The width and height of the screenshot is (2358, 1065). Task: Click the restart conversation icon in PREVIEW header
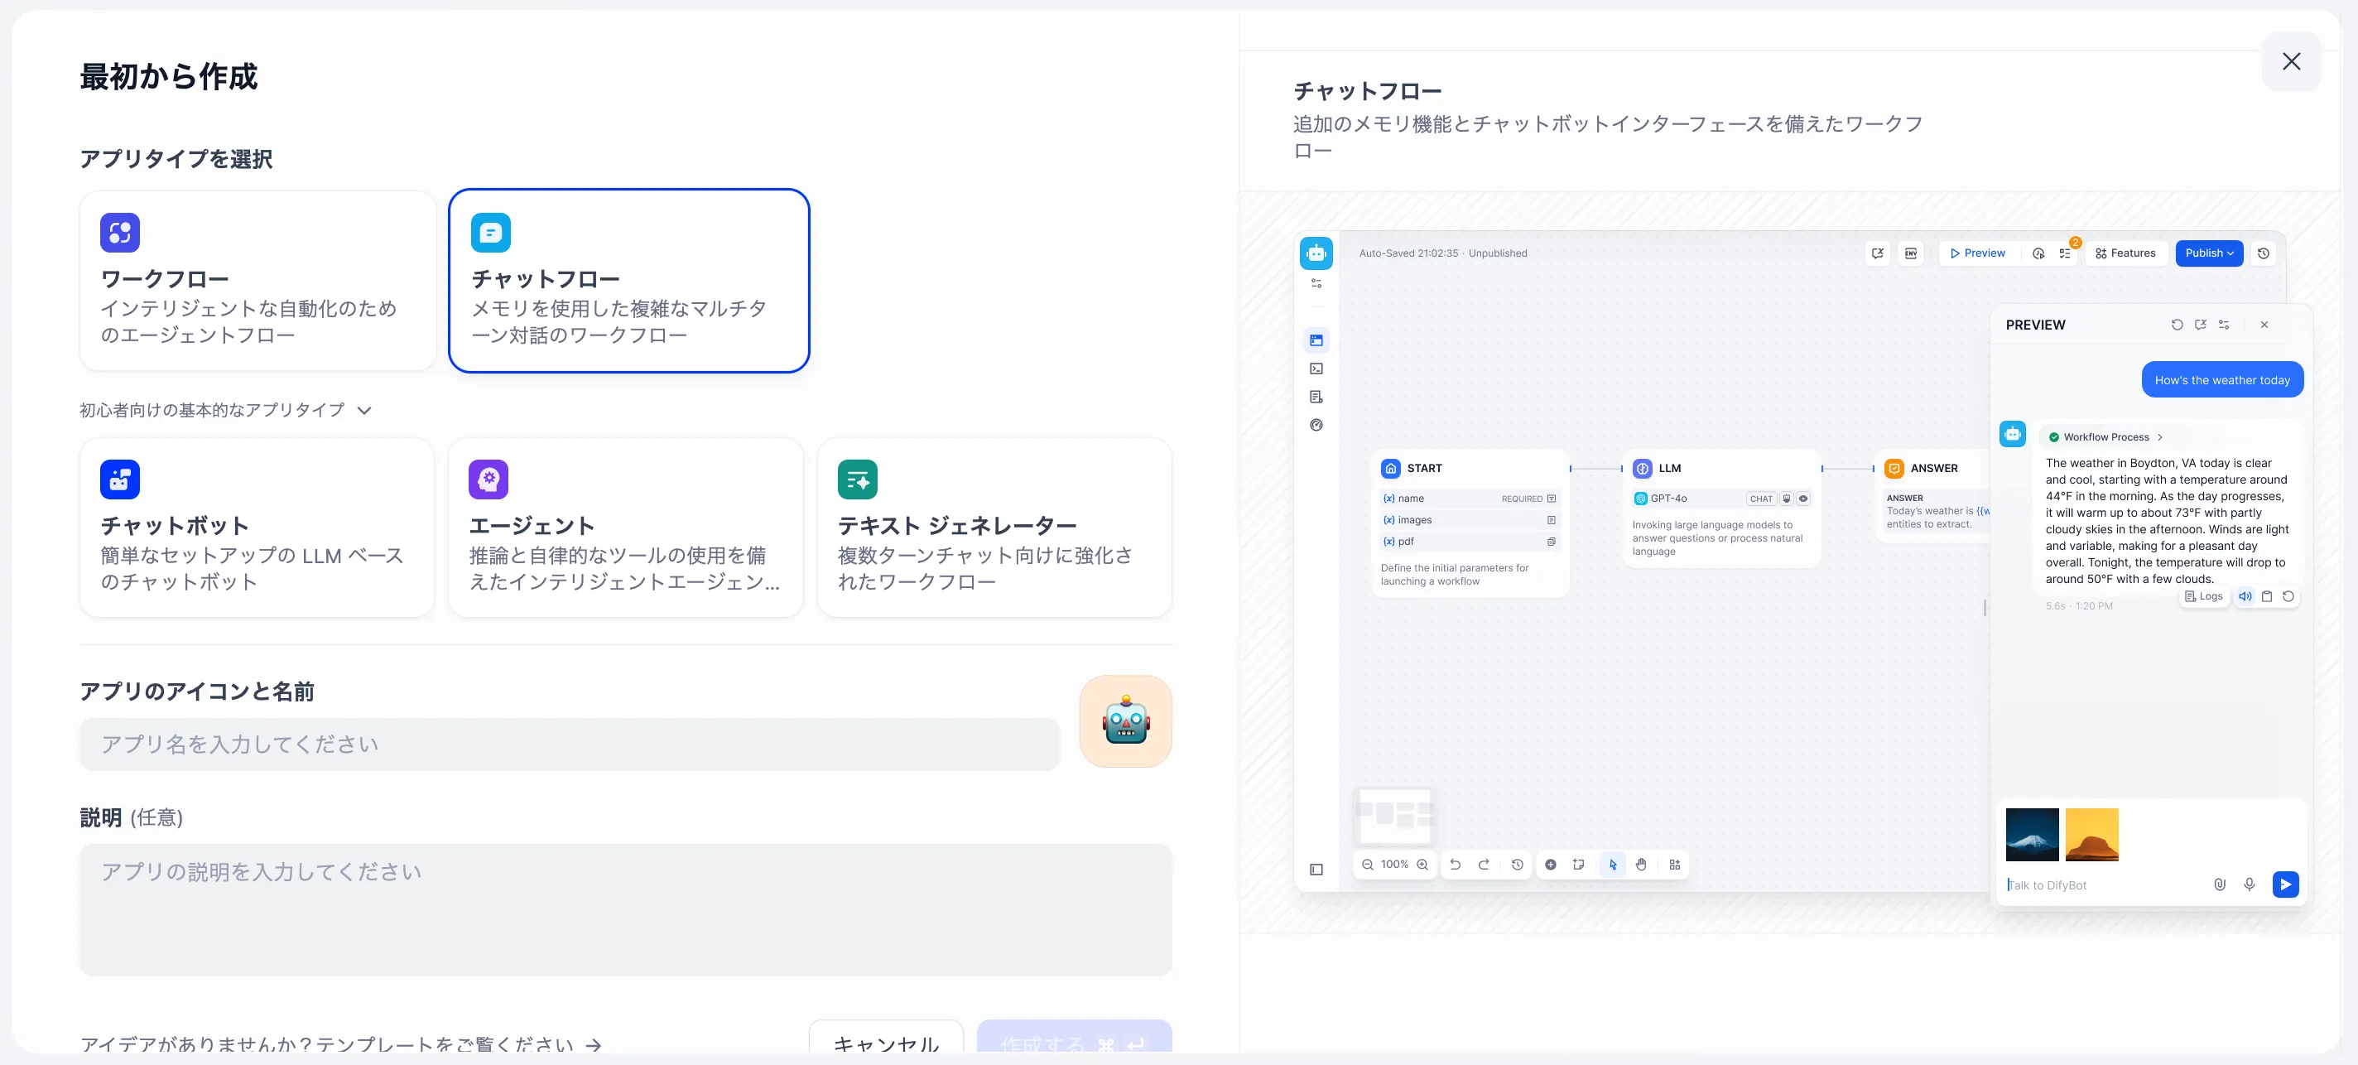(2176, 324)
